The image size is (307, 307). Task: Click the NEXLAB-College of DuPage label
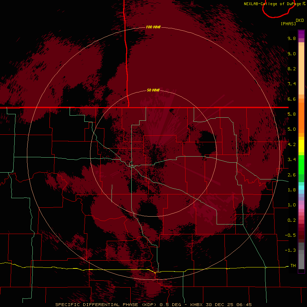tap(274, 4)
